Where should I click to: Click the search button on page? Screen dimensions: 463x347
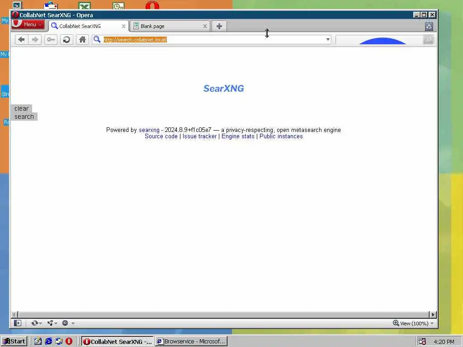(24, 117)
